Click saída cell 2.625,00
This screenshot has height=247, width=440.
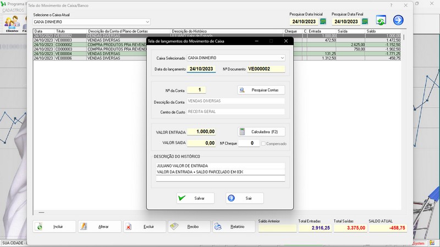[x=351, y=45]
